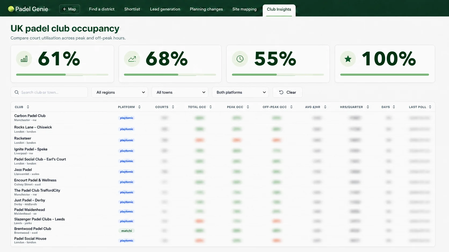Click the Search club or town field
The image size is (449, 252).
coord(49,92)
